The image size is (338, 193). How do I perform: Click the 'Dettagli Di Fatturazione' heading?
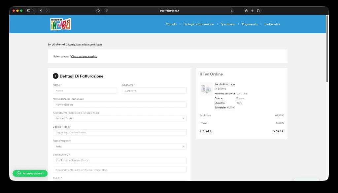(x=82, y=76)
